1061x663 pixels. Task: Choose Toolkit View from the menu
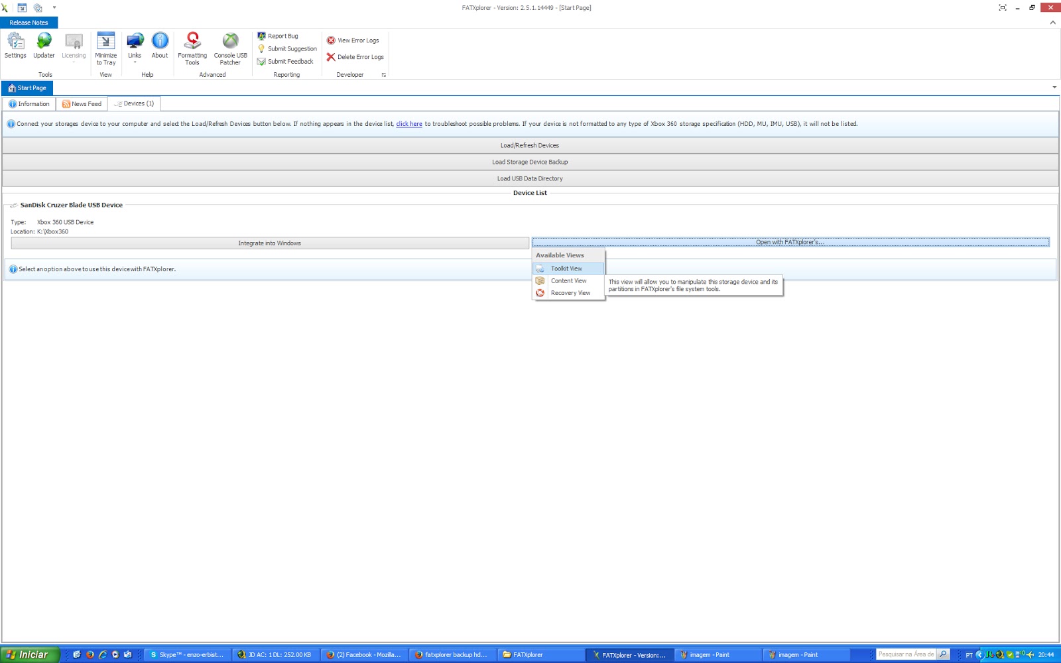click(568, 269)
